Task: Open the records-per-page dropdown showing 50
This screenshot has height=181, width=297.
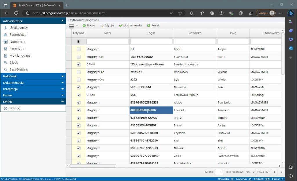Action: 250,172
